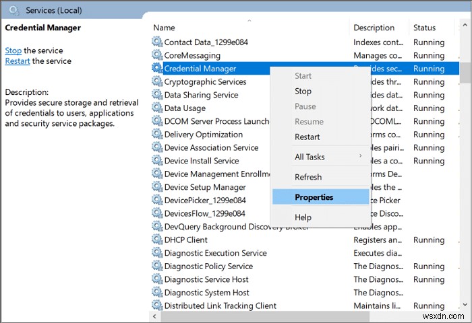
Task: Choose Properties from the context menu
Action: (314, 197)
